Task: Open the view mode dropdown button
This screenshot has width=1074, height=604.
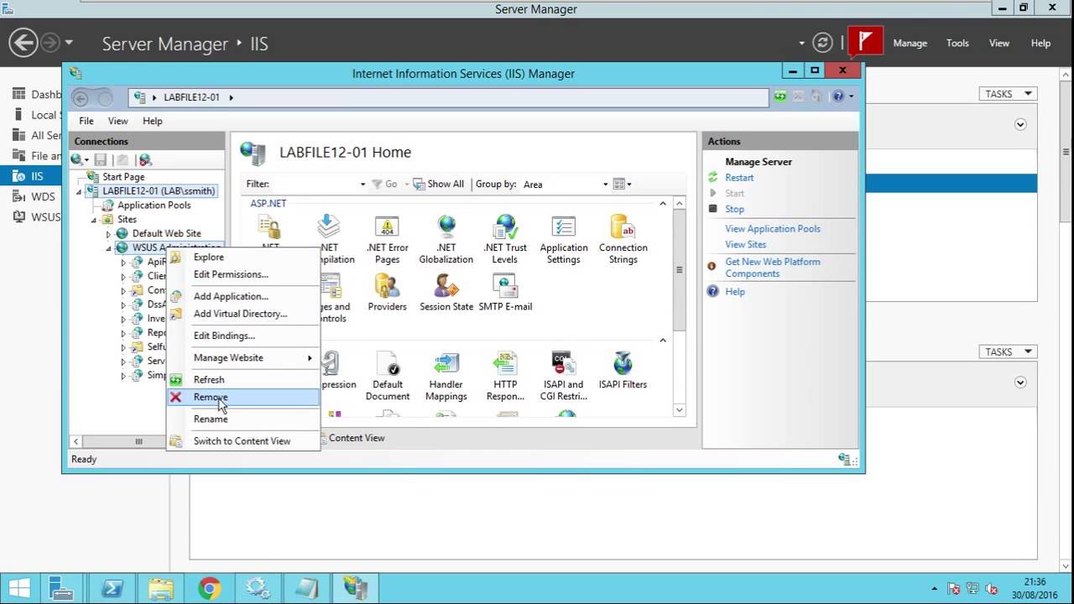Action: tap(622, 184)
